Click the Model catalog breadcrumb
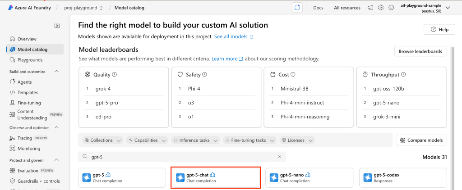Screen dimensions: 462x190 (x=129, y=8)
